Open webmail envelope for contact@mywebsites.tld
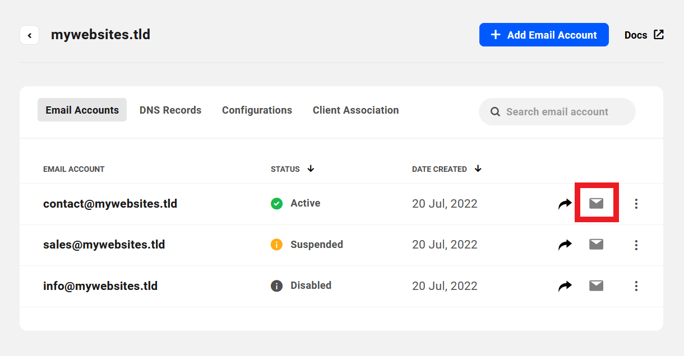The image size is (684, 356). point(597,203)
